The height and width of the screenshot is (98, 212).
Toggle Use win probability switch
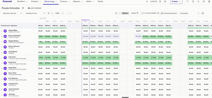[142, 13]
